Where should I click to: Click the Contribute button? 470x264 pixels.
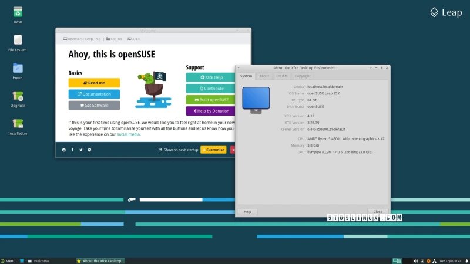coord(210,89)
